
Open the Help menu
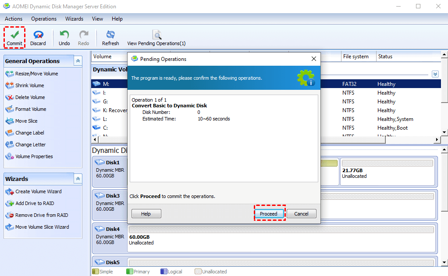coord(117,19)
